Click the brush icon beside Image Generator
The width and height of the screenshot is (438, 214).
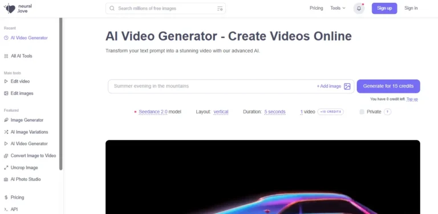6,120
